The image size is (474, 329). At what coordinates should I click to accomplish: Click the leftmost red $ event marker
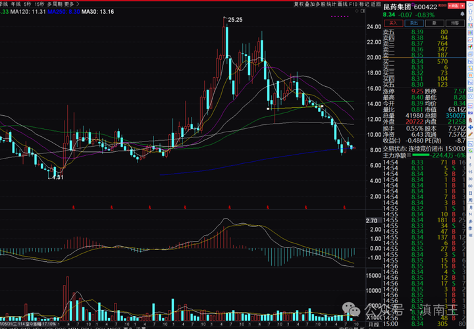click(74, 207)
